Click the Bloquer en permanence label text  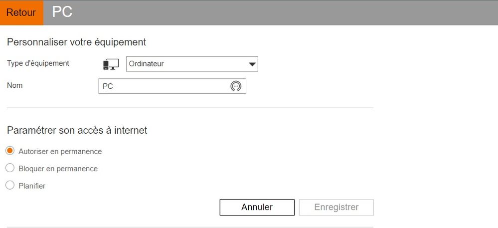(x=58, y=169)
